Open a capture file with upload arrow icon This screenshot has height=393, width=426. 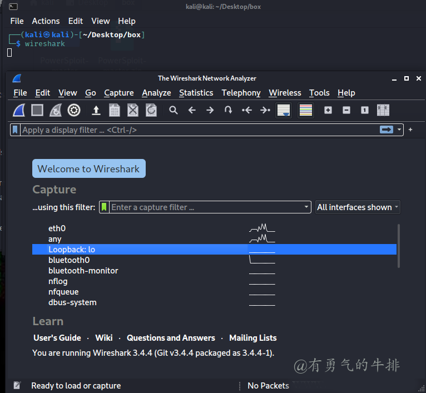click(x=96, y=110)
